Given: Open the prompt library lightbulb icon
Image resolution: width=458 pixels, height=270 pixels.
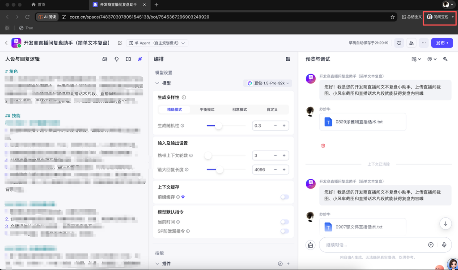Looking at the screenshot, I should (117, 59).
